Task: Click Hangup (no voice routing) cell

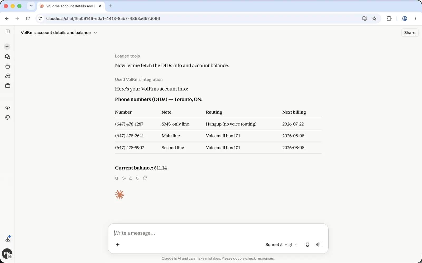Action: (x=231, y=124)
